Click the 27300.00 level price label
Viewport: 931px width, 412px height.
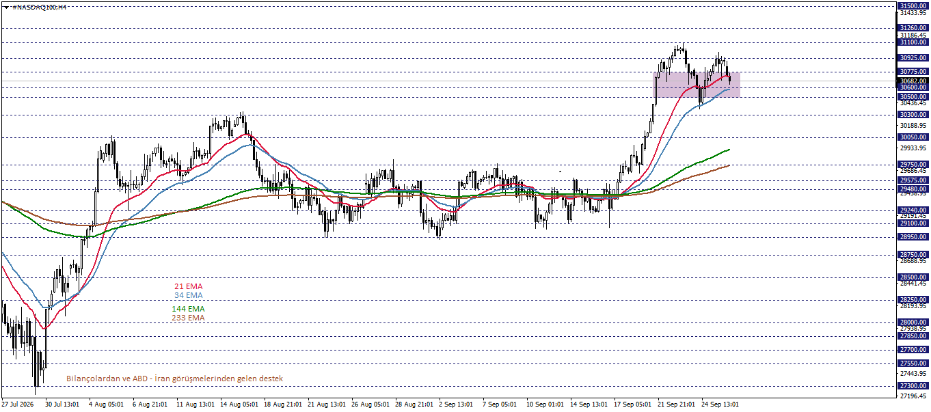(913, 386)
